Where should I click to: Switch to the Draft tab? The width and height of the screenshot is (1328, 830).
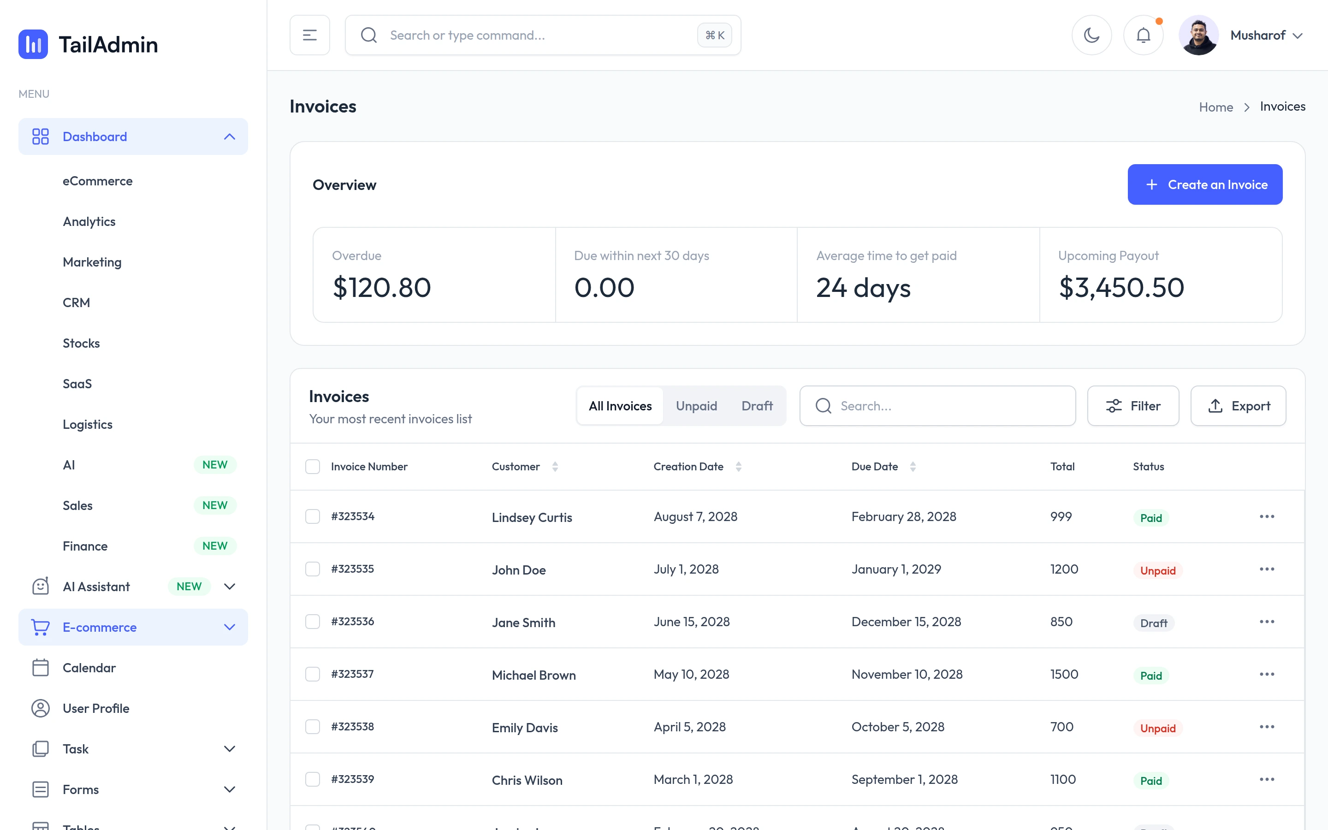pos(757,406)
